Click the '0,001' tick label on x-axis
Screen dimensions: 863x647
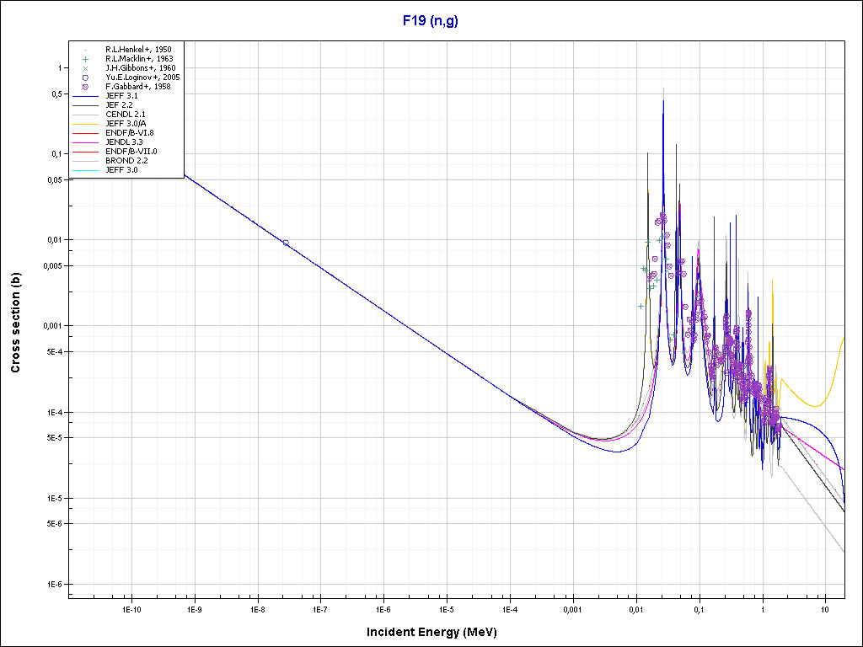[x=572, y=608]
